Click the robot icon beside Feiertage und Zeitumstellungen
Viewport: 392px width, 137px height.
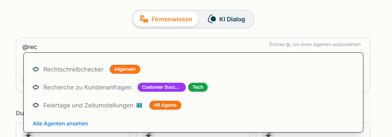(36, 105)
